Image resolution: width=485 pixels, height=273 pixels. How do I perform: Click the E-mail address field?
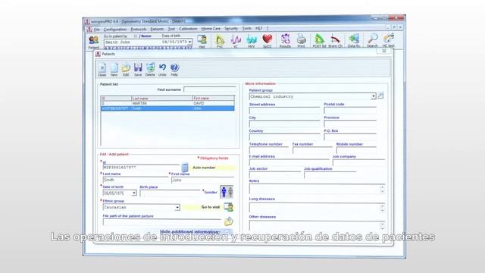point(289,163)
